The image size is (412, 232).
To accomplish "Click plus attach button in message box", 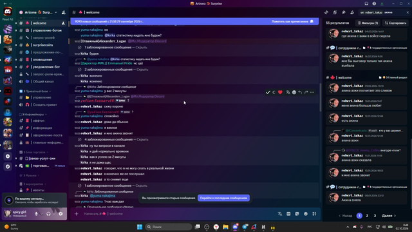I will coord(77,214).
